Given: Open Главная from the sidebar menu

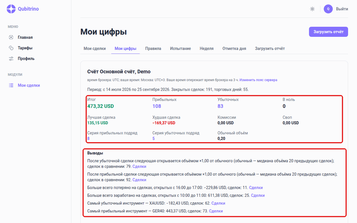Looking at the screenshot, I should [25, 37].
